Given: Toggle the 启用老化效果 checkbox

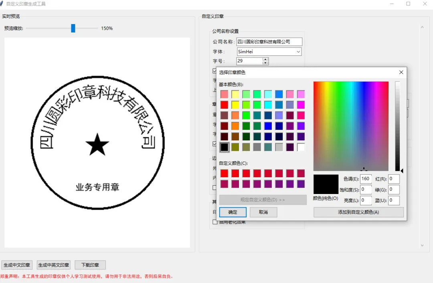Looking at the screenshot, I should pyautogui.click(x=215, y=222).
